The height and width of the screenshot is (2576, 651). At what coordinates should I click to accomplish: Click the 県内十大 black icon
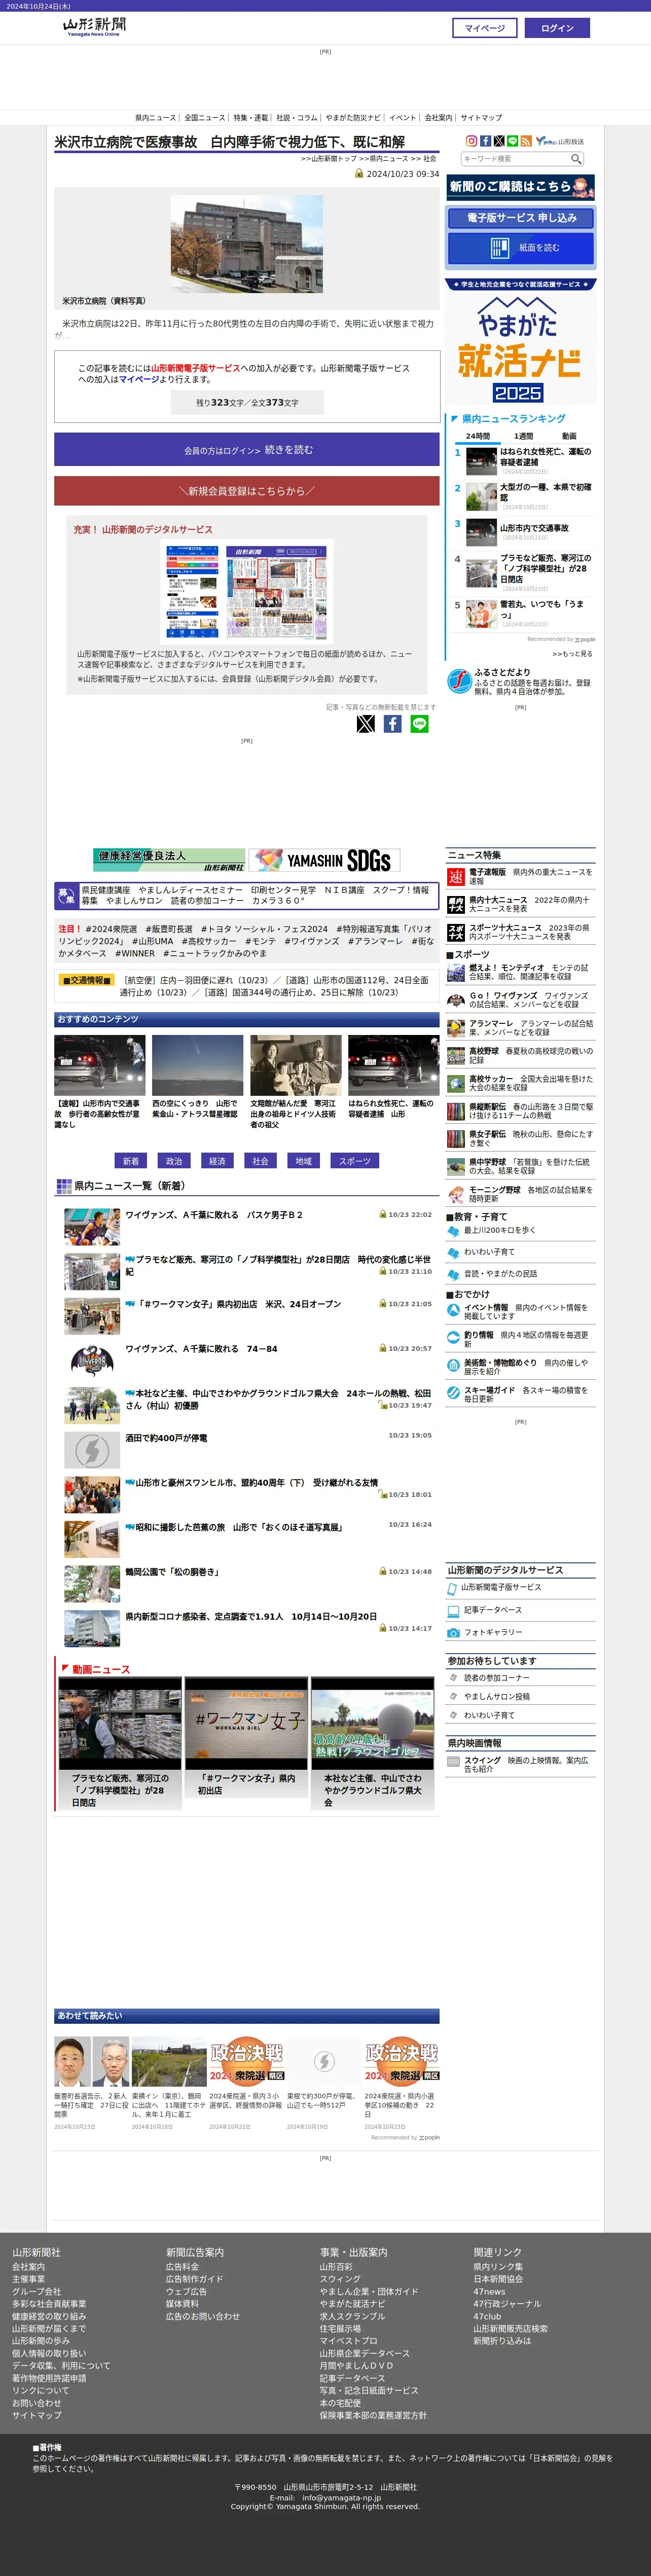(456, 905)
